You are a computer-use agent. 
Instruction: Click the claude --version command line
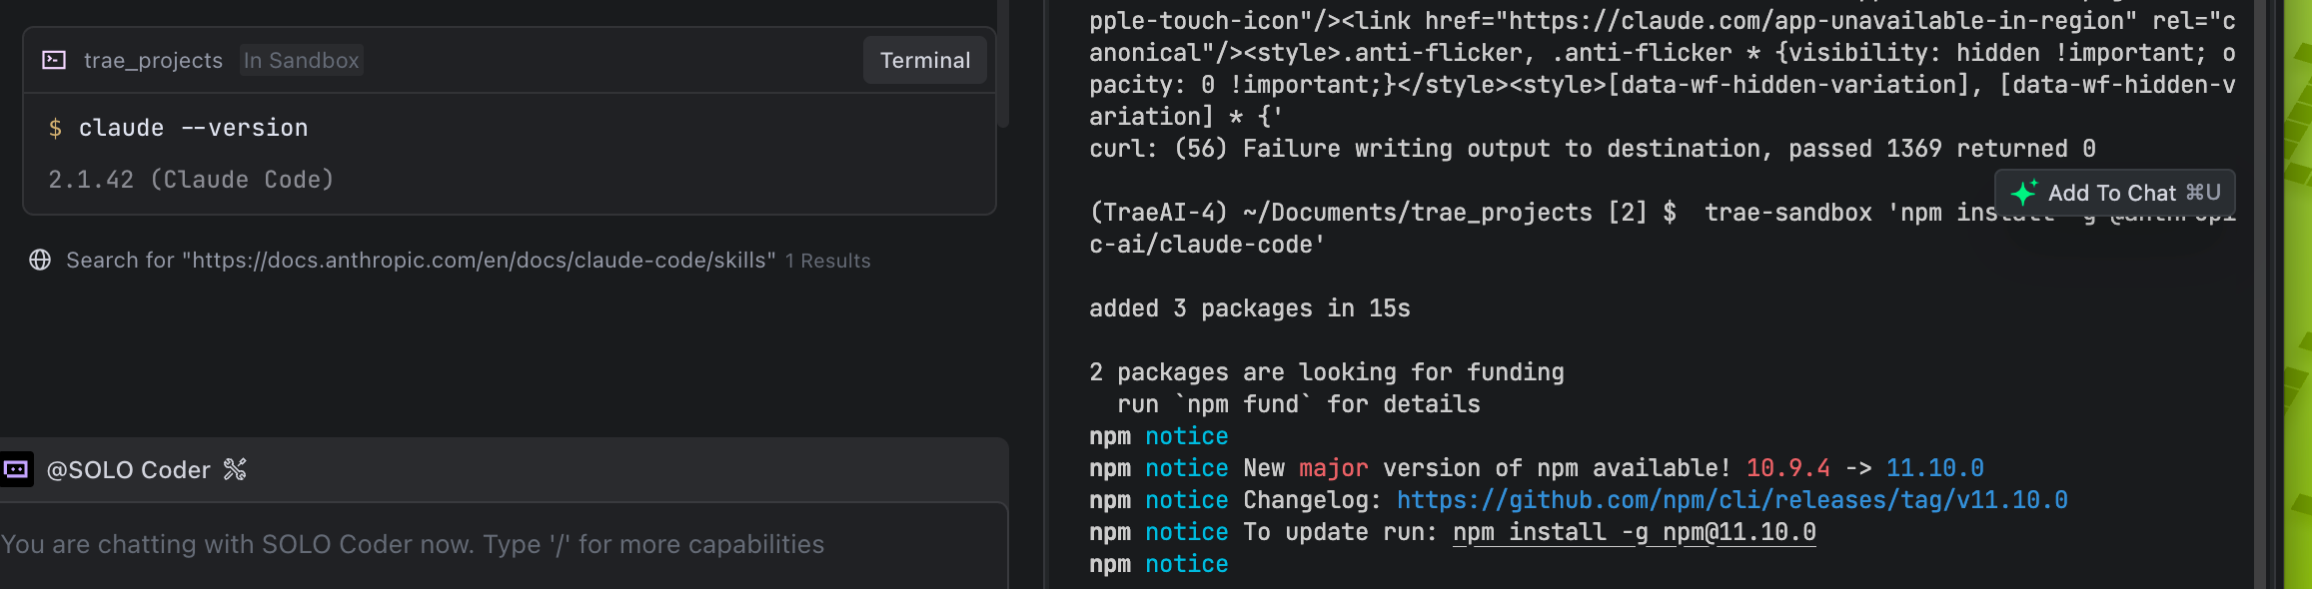[x=193, y=128]
